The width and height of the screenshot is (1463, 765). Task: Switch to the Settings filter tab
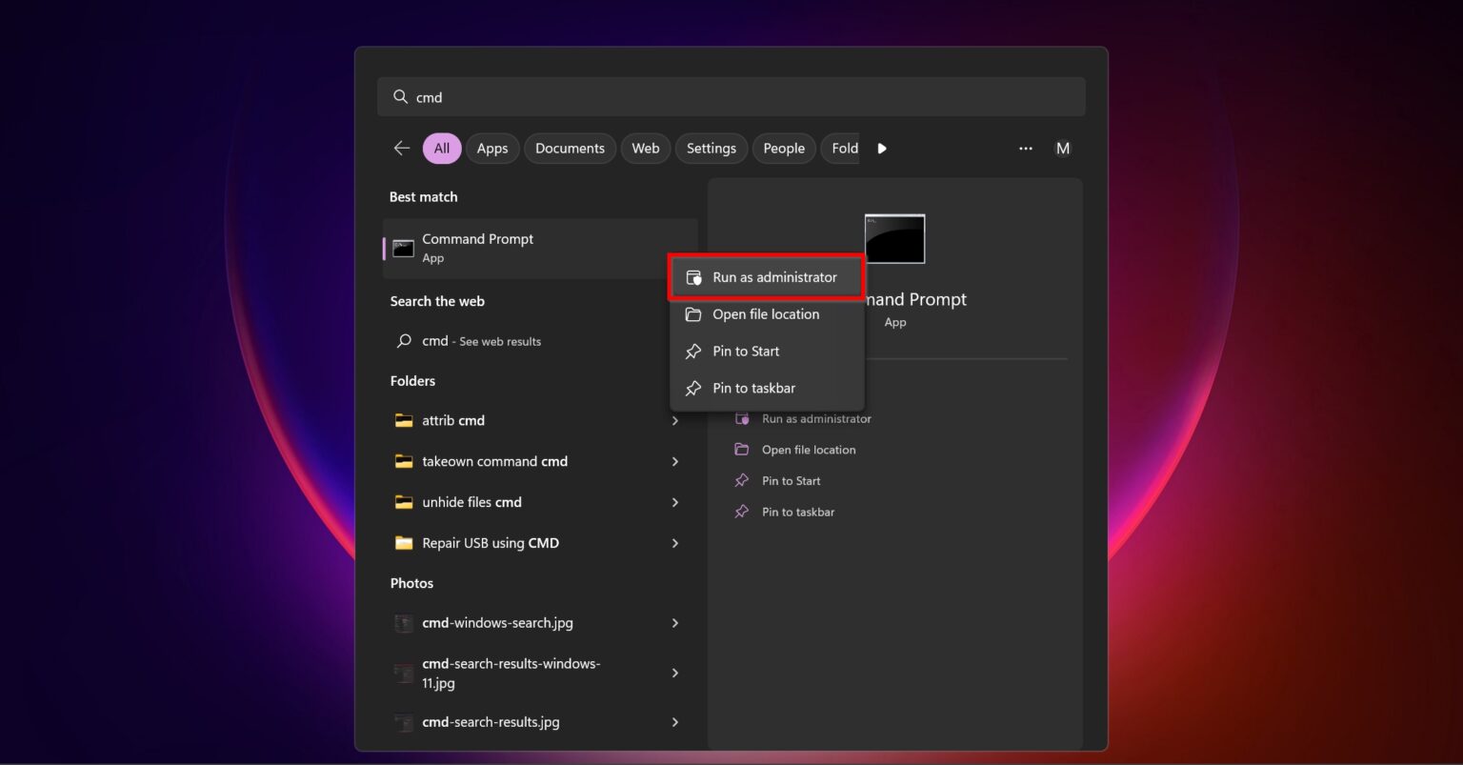pos(711,149)
